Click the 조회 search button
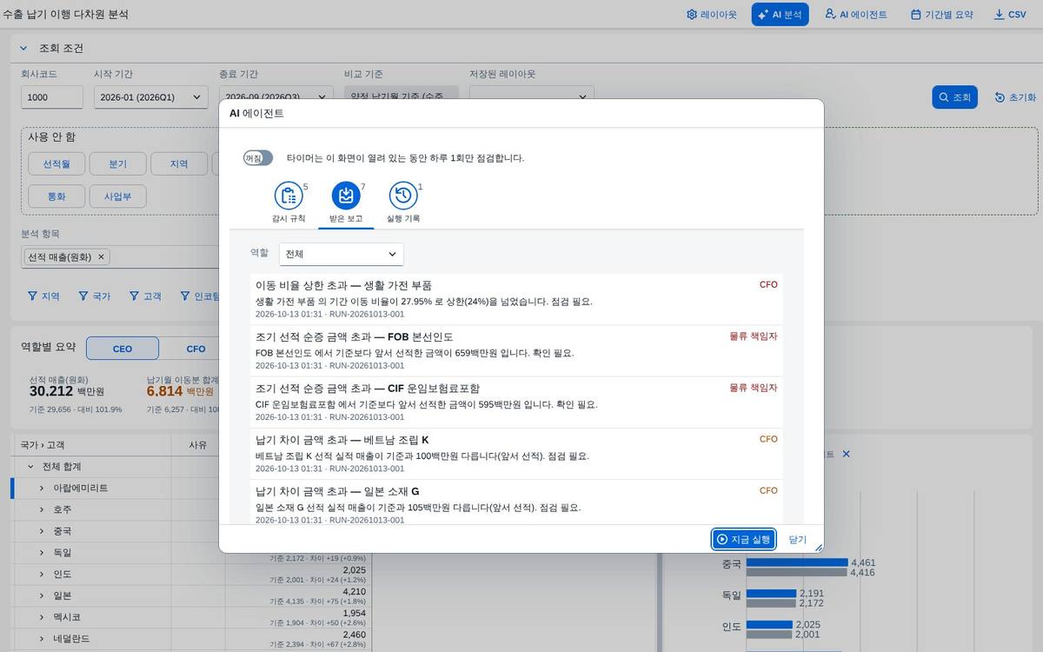The image size is (1043, 652). point(955,97)
